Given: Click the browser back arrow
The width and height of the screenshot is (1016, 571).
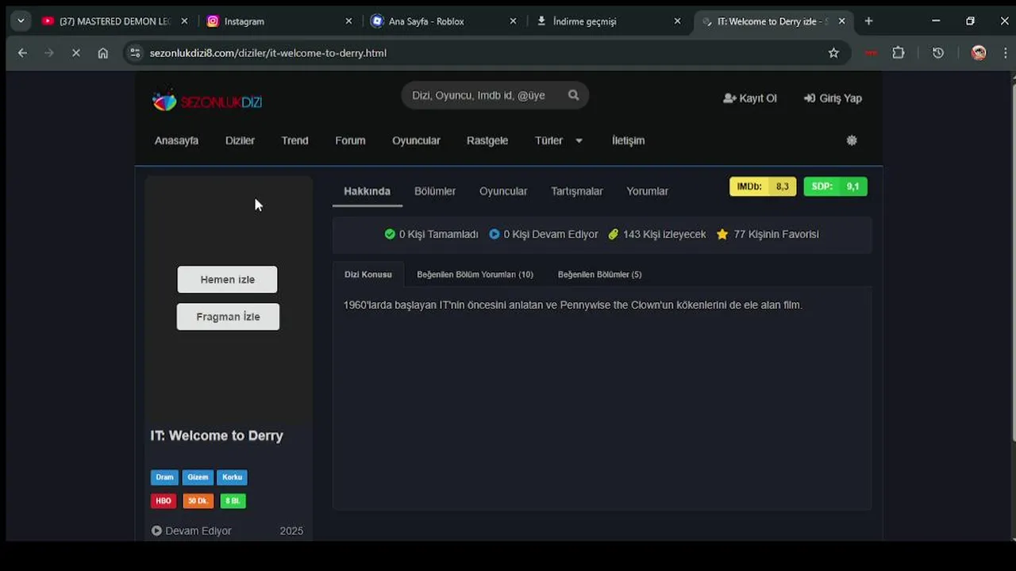Looking at the screenshot, I should point(22,53).
